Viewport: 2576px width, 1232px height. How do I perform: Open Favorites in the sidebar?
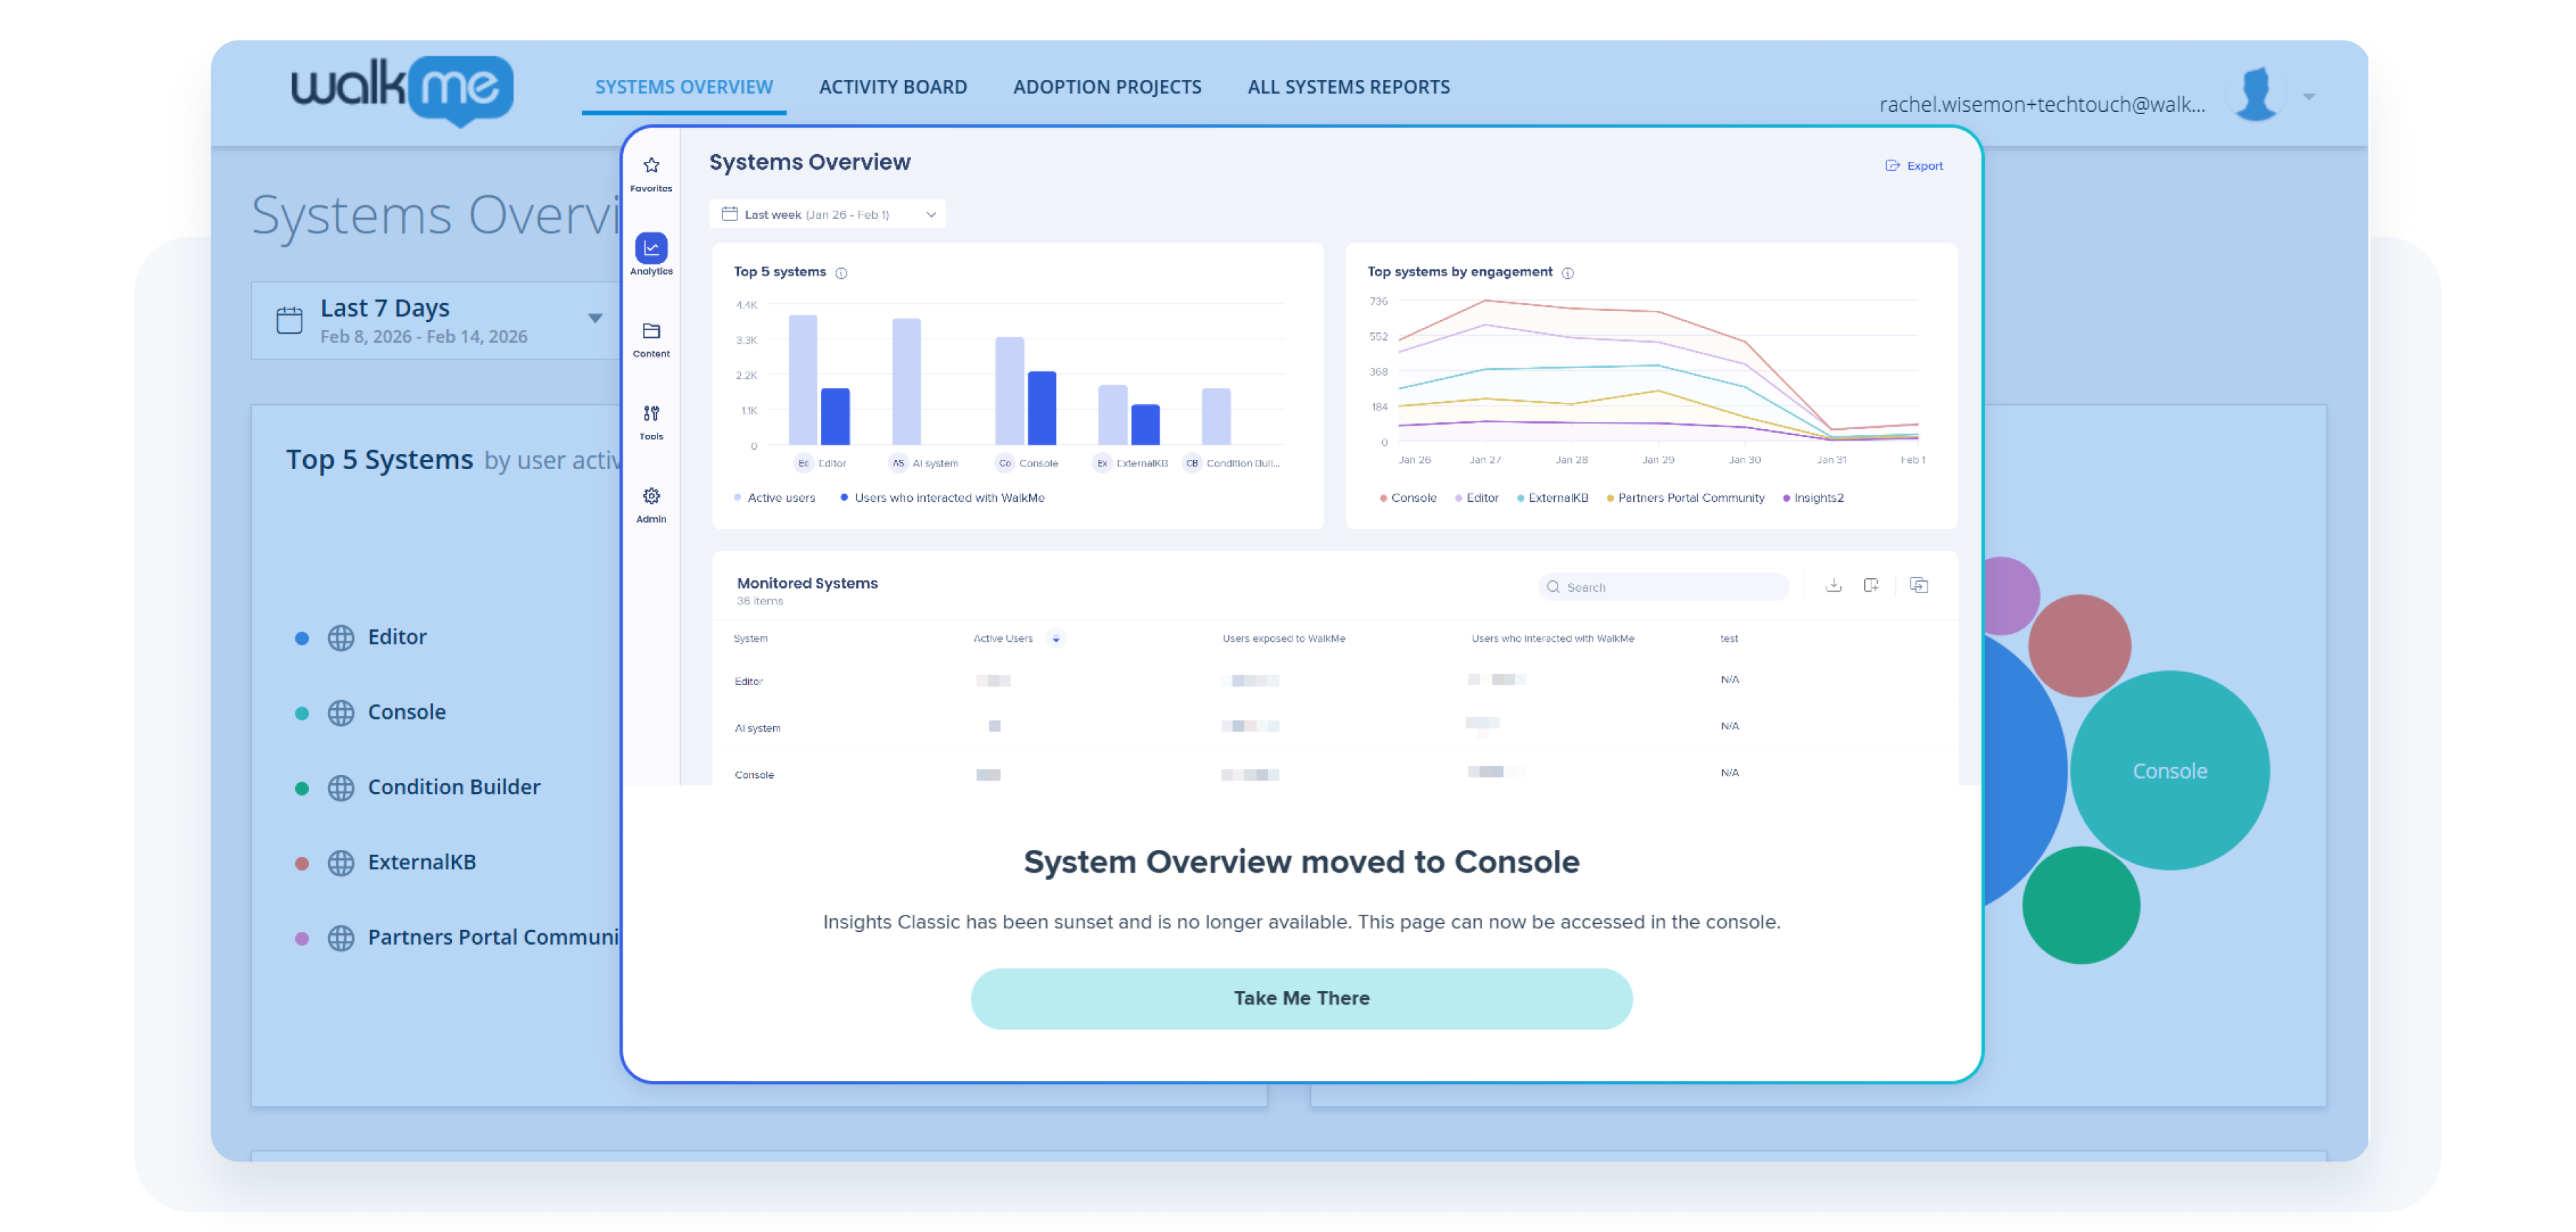651,172
